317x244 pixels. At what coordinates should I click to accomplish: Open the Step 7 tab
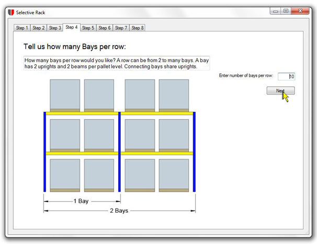click(121, 28)
